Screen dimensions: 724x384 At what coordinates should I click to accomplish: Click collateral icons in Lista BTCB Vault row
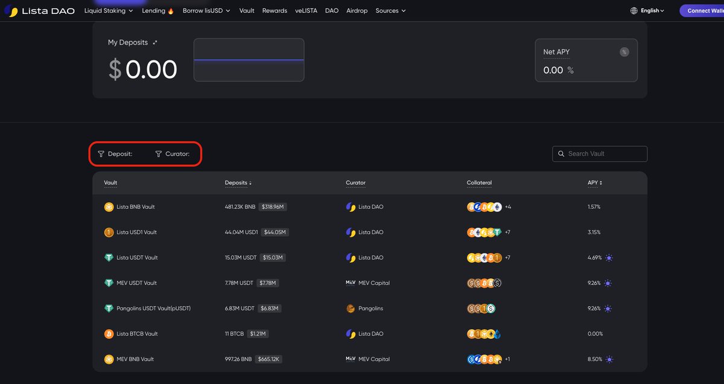[x=484, y=334]
